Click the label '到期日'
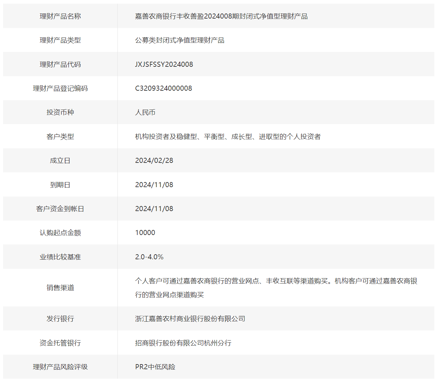 pyautogui.click(x=60, y=185)
